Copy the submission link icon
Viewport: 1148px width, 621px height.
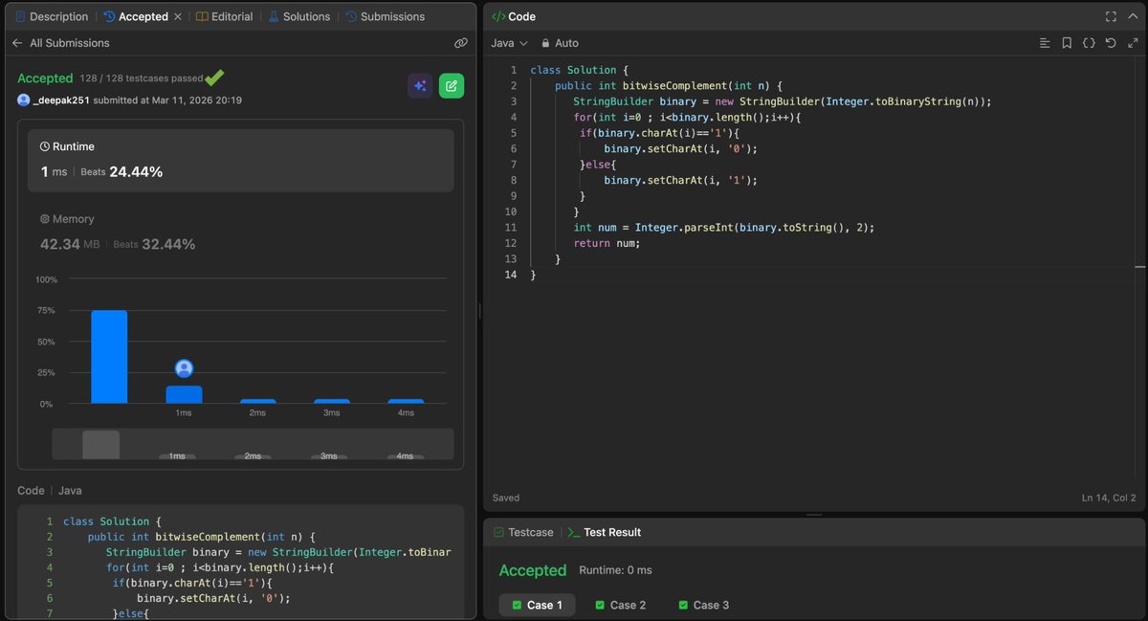point(460,43)
